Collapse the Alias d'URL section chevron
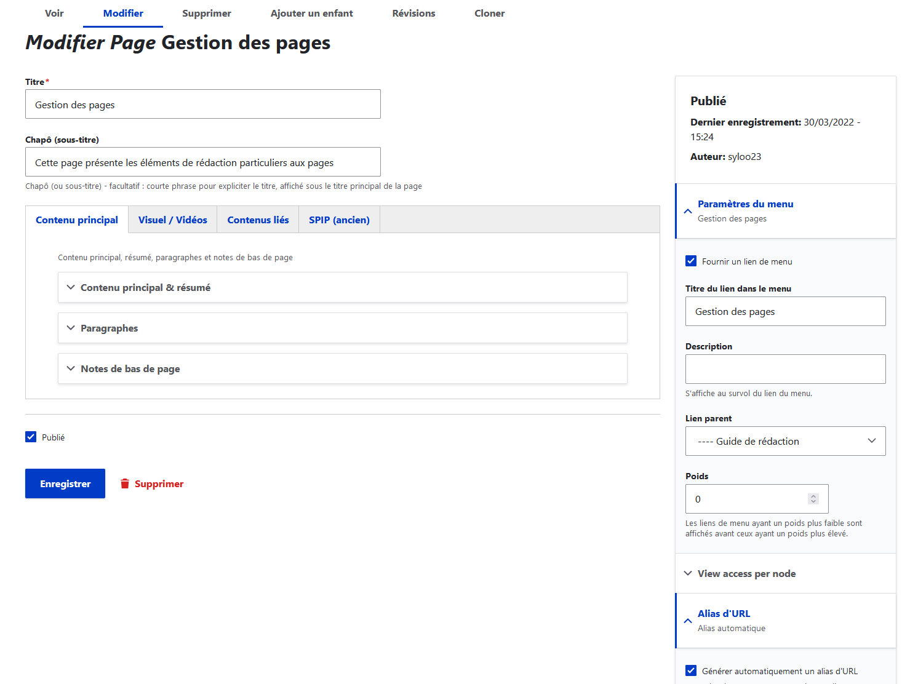This screenshot has width=918, height=684. click(x=687, y=621)
